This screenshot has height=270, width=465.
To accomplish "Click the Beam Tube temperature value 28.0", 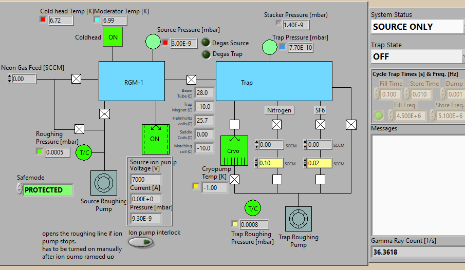I will [x=204, y=93].
